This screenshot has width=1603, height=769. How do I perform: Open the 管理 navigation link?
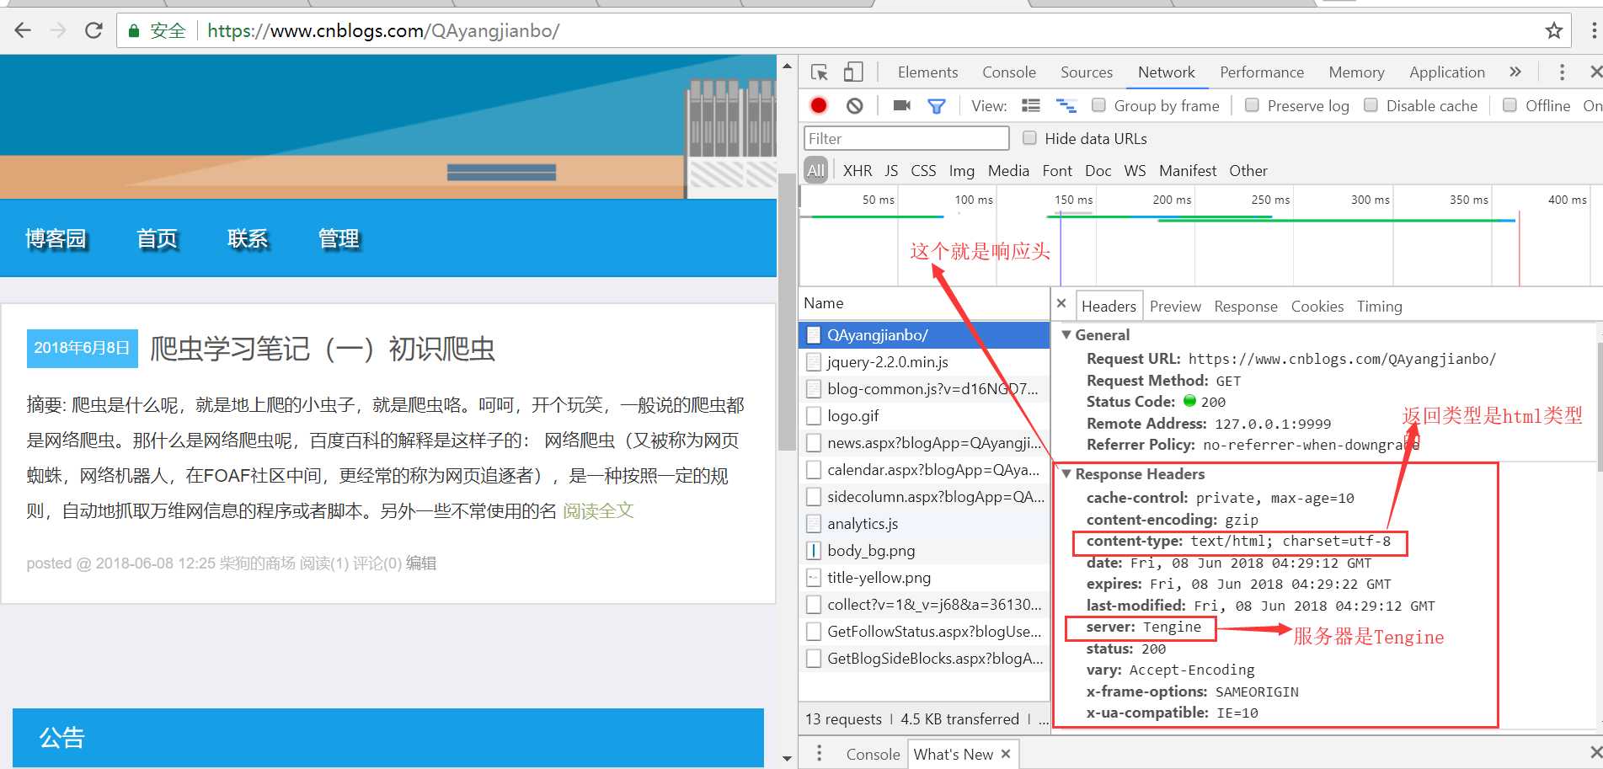click(x=339, y=239)
